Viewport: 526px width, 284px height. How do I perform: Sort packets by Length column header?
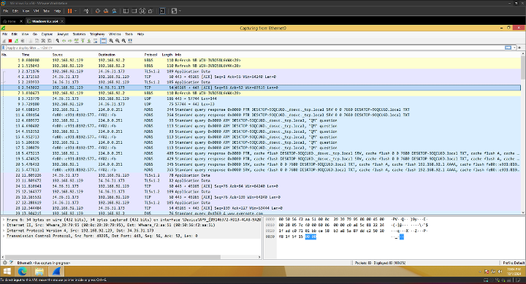click(x=167, y=55)
